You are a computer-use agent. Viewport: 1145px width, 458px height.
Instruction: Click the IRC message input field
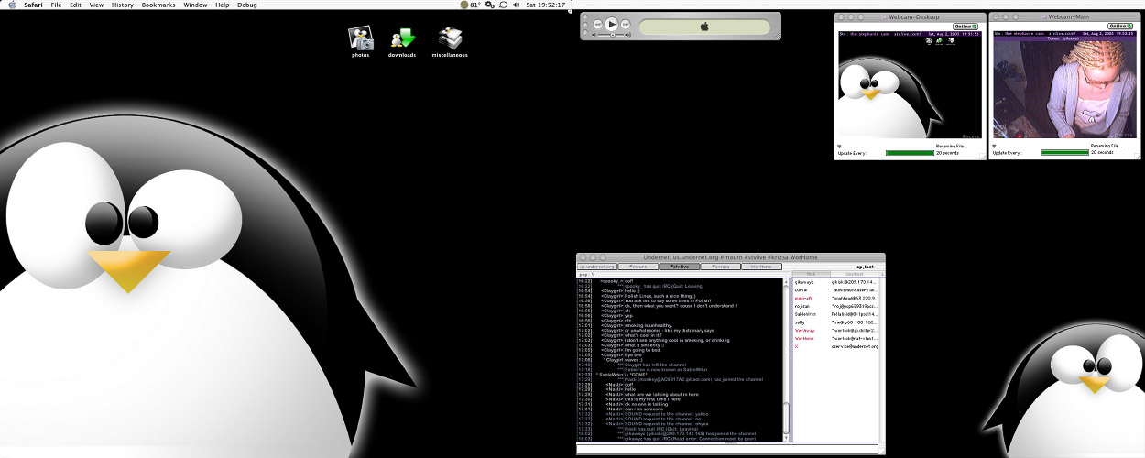click(726, 450)
